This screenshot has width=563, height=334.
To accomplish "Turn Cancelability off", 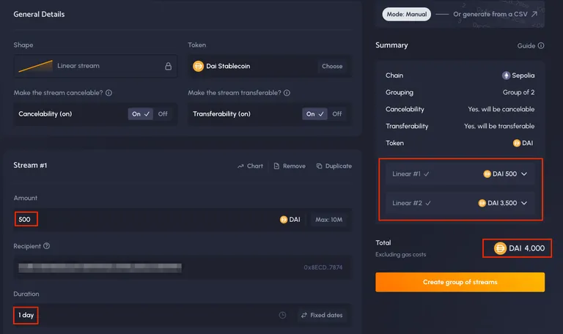I will click(x=163, y=114).
